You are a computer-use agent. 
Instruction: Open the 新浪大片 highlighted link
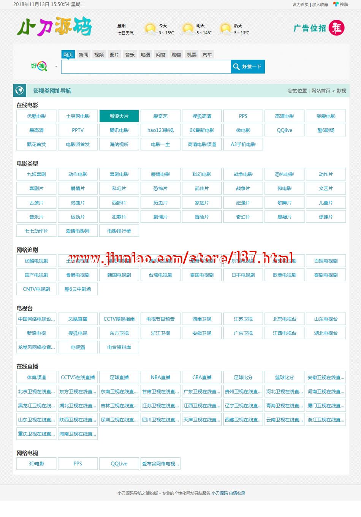coord(119,116)
